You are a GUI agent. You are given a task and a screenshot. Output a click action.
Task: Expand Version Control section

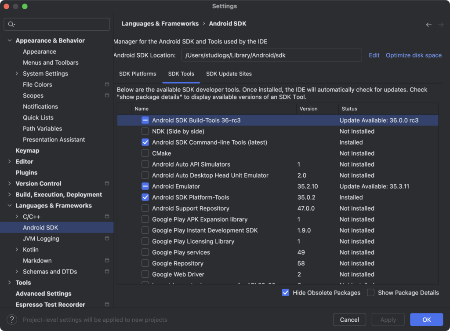(10, 183)
